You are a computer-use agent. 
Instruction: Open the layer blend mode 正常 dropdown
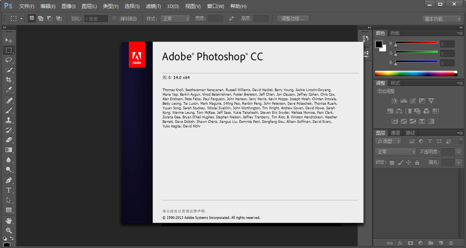pyautogui.click(x=396, y=152)
